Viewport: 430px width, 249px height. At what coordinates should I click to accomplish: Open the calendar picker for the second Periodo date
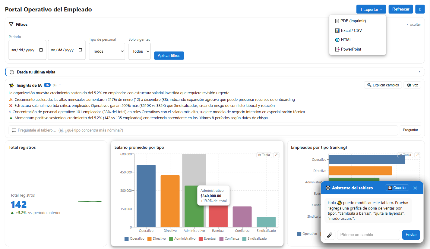pyautogui.click(x=80, y=50)
